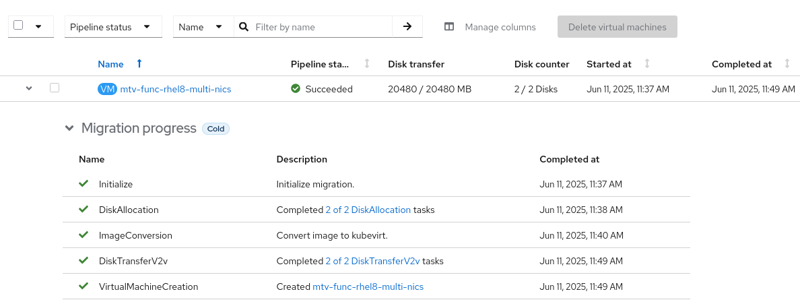Click the magnifier icon in filter field

pos(244,27)
